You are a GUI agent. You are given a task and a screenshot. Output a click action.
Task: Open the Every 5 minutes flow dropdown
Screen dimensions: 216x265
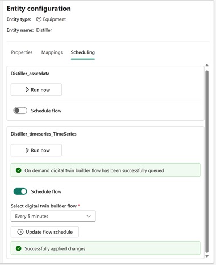coord(53,216)
